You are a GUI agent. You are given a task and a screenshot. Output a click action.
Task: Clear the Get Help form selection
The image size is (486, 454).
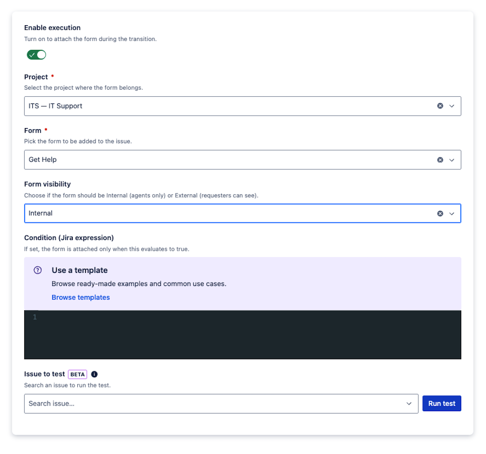coord(440,160)
